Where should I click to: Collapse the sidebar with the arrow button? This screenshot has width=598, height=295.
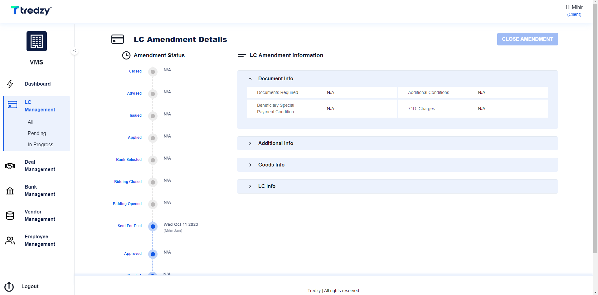point(75,50)
